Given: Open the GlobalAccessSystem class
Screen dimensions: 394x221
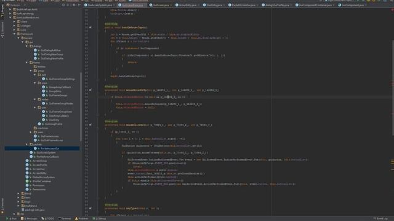Looking at the screenshot, I should point(44,177).
